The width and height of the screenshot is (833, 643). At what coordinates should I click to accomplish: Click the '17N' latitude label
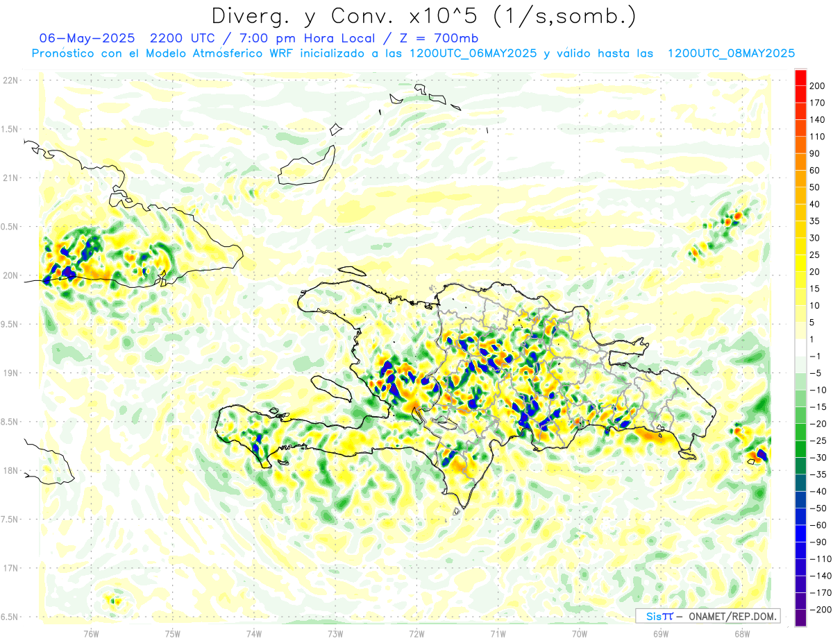coord(10,568)
